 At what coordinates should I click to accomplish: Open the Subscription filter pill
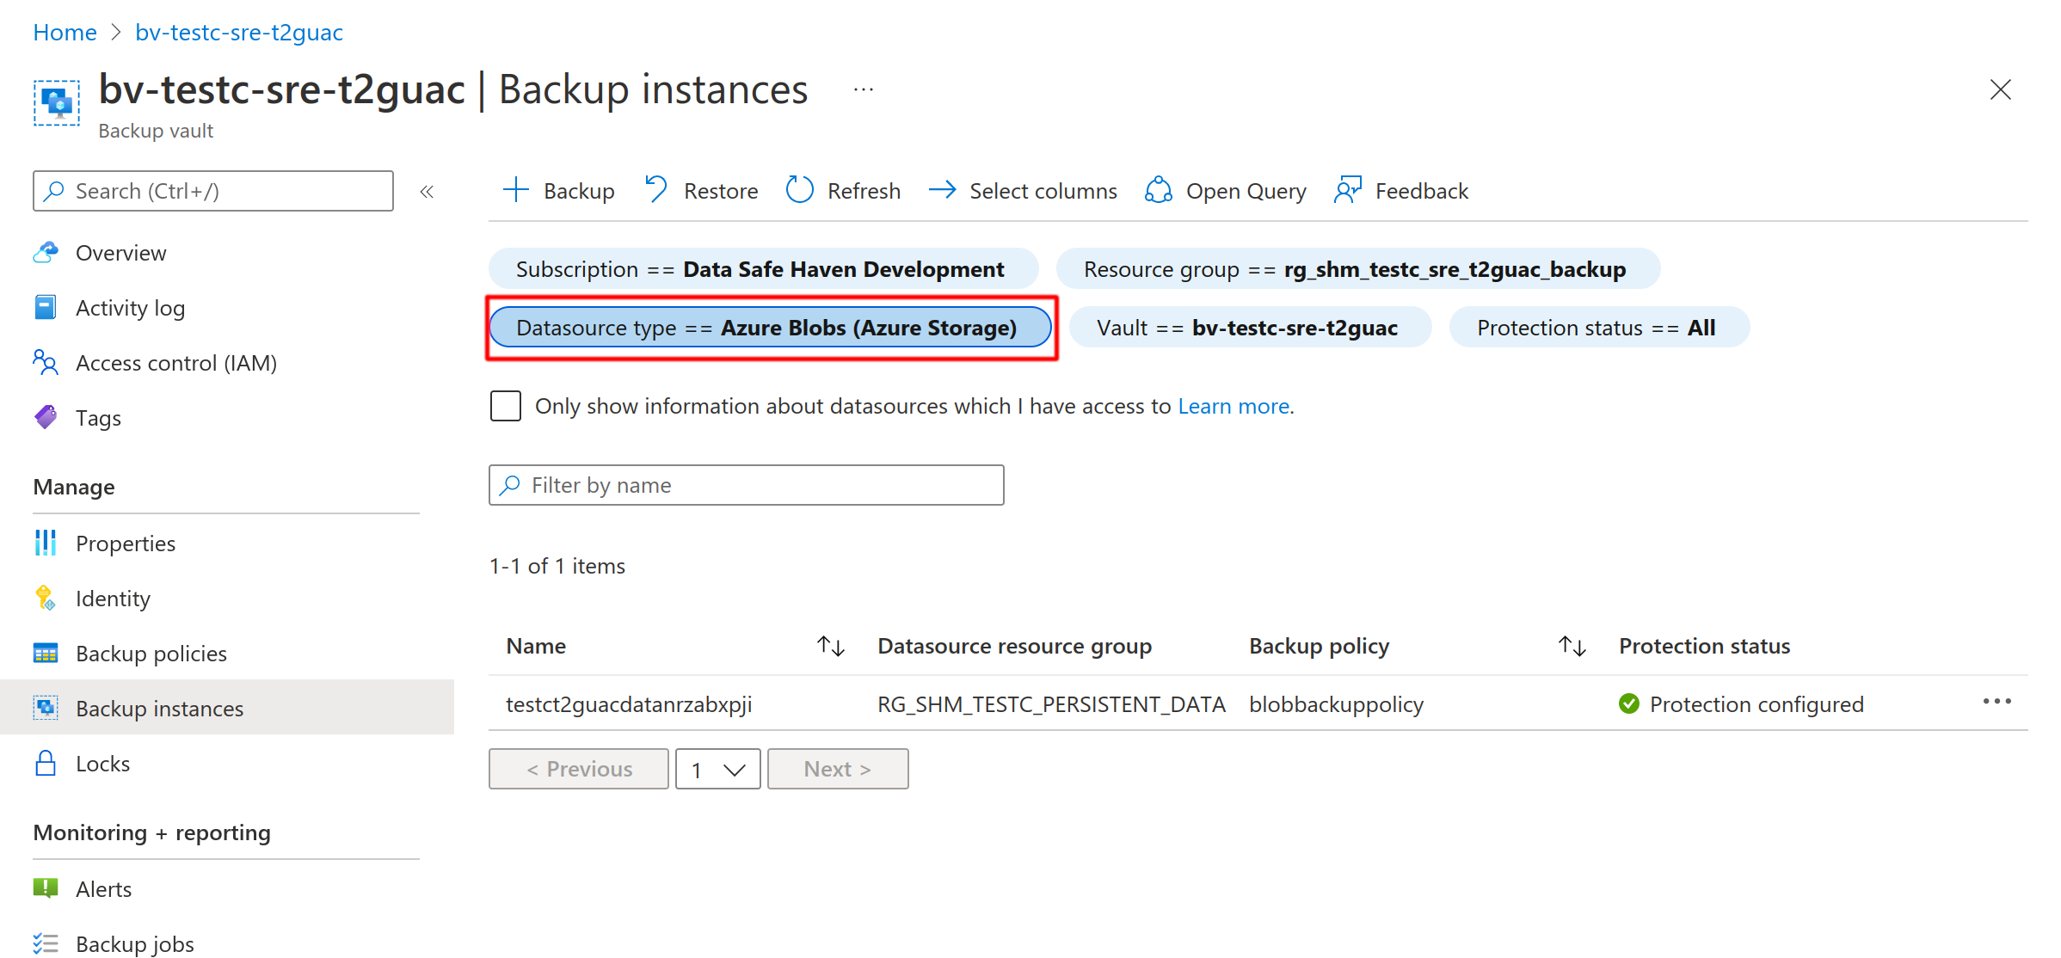[x=764, y=269]
